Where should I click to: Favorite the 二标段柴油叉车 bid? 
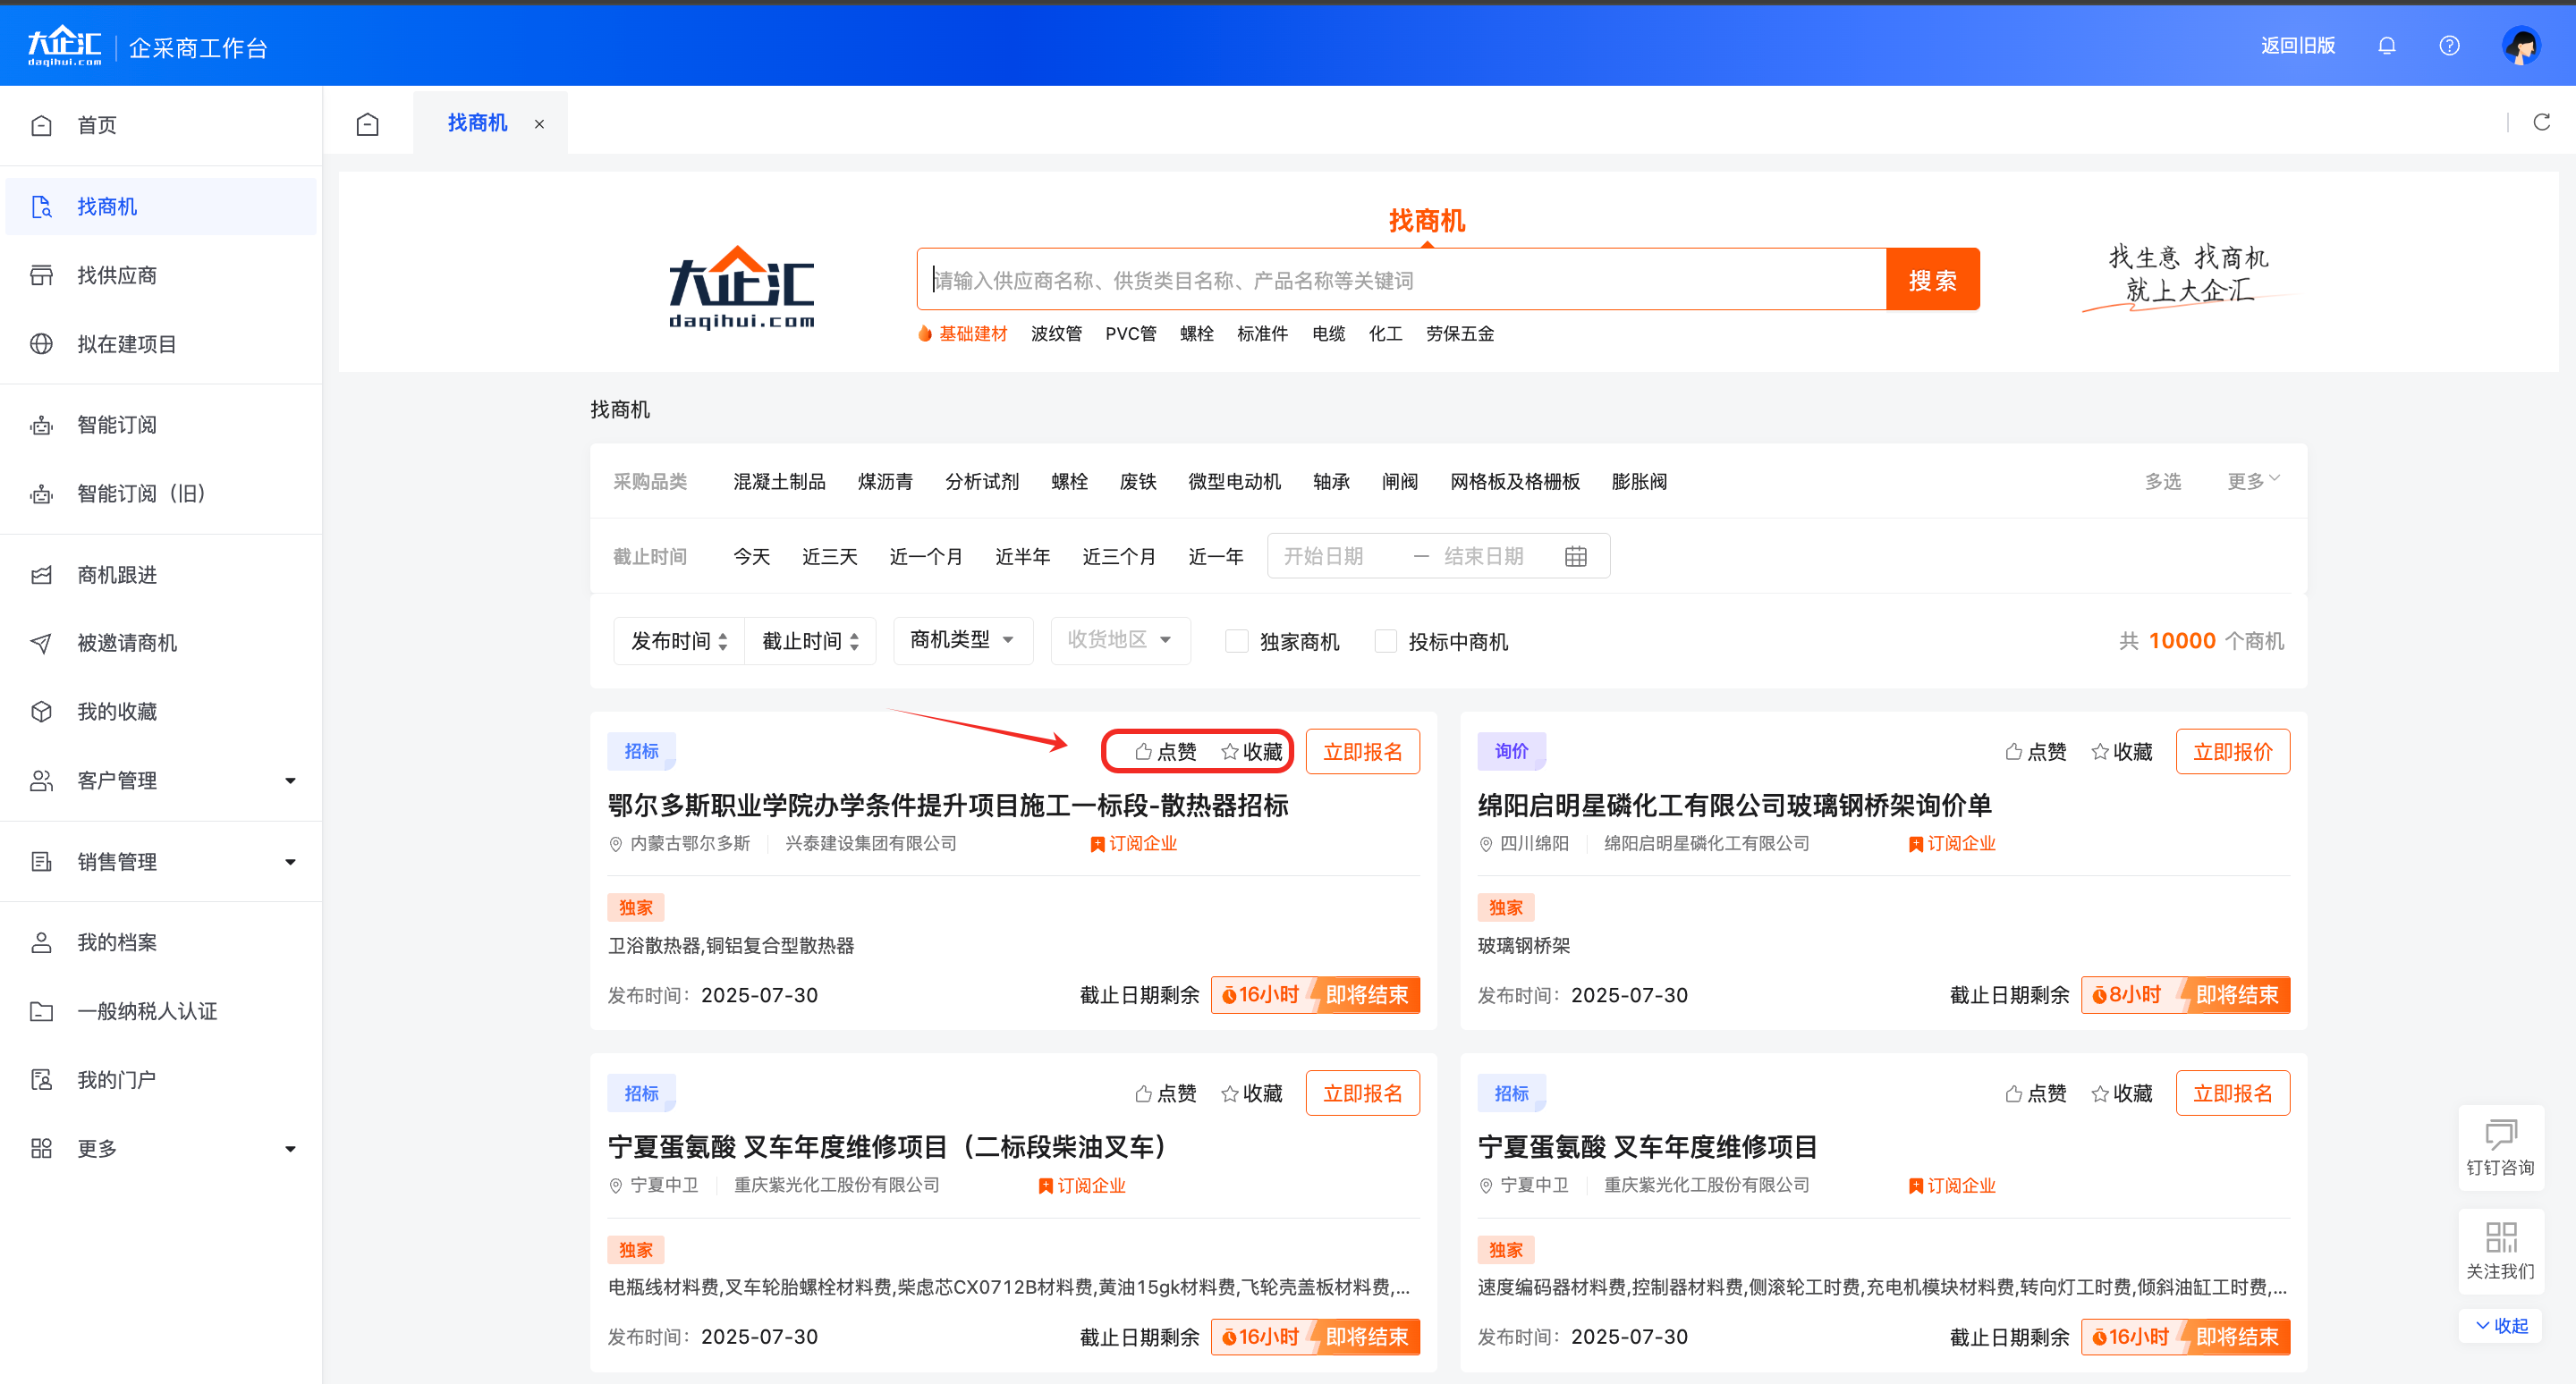click(x=1251, y=1093)
